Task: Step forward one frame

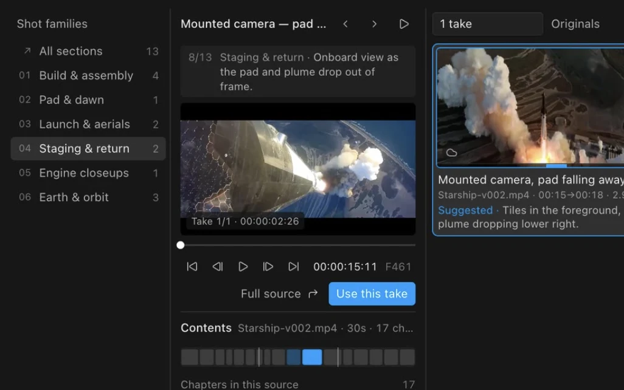Action: click(x=268, y=267)
